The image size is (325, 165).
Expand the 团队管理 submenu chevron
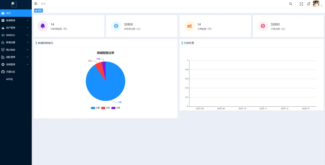[28, 57]
